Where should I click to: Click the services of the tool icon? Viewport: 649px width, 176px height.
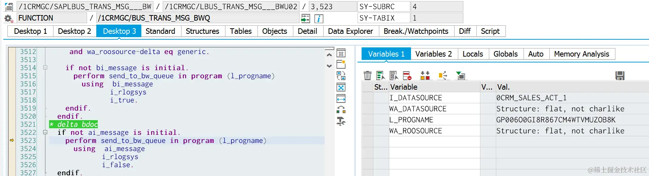[341, 121]
